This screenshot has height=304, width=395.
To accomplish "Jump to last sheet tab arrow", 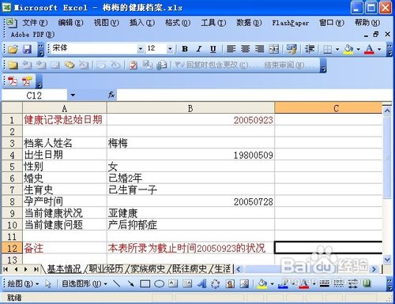I will coord(36,269).
